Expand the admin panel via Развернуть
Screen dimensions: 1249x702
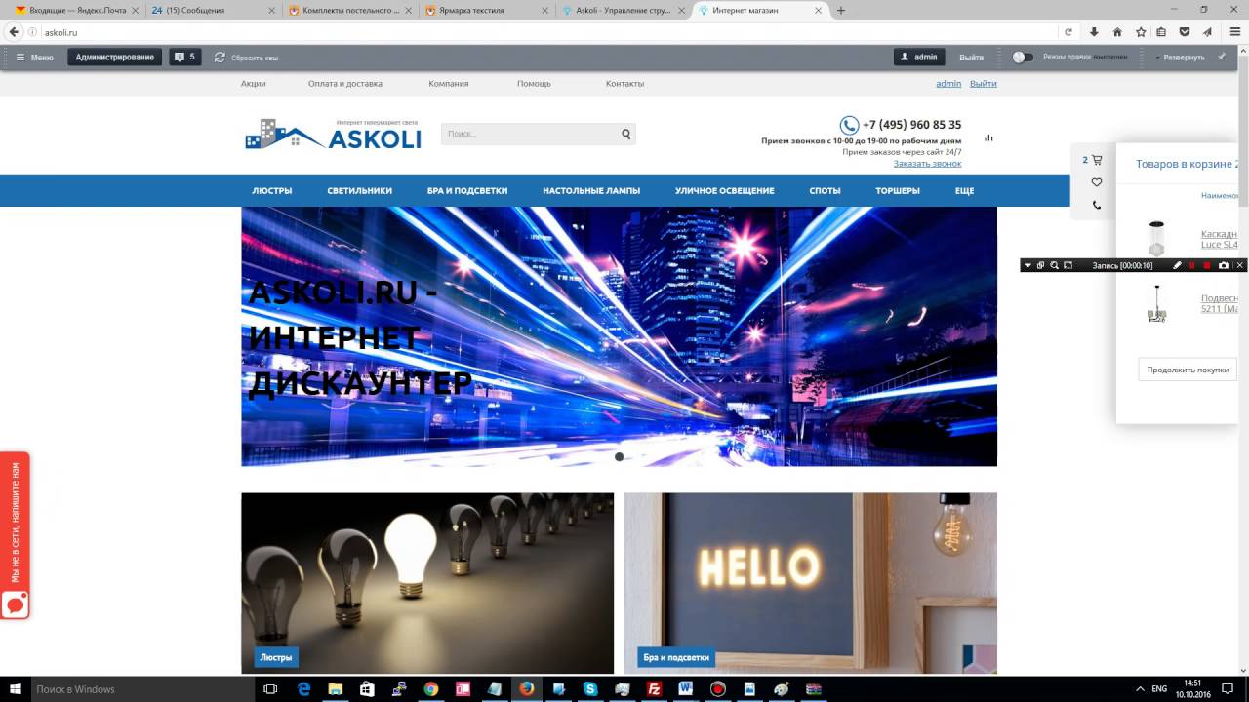[x=1179, y=58]
